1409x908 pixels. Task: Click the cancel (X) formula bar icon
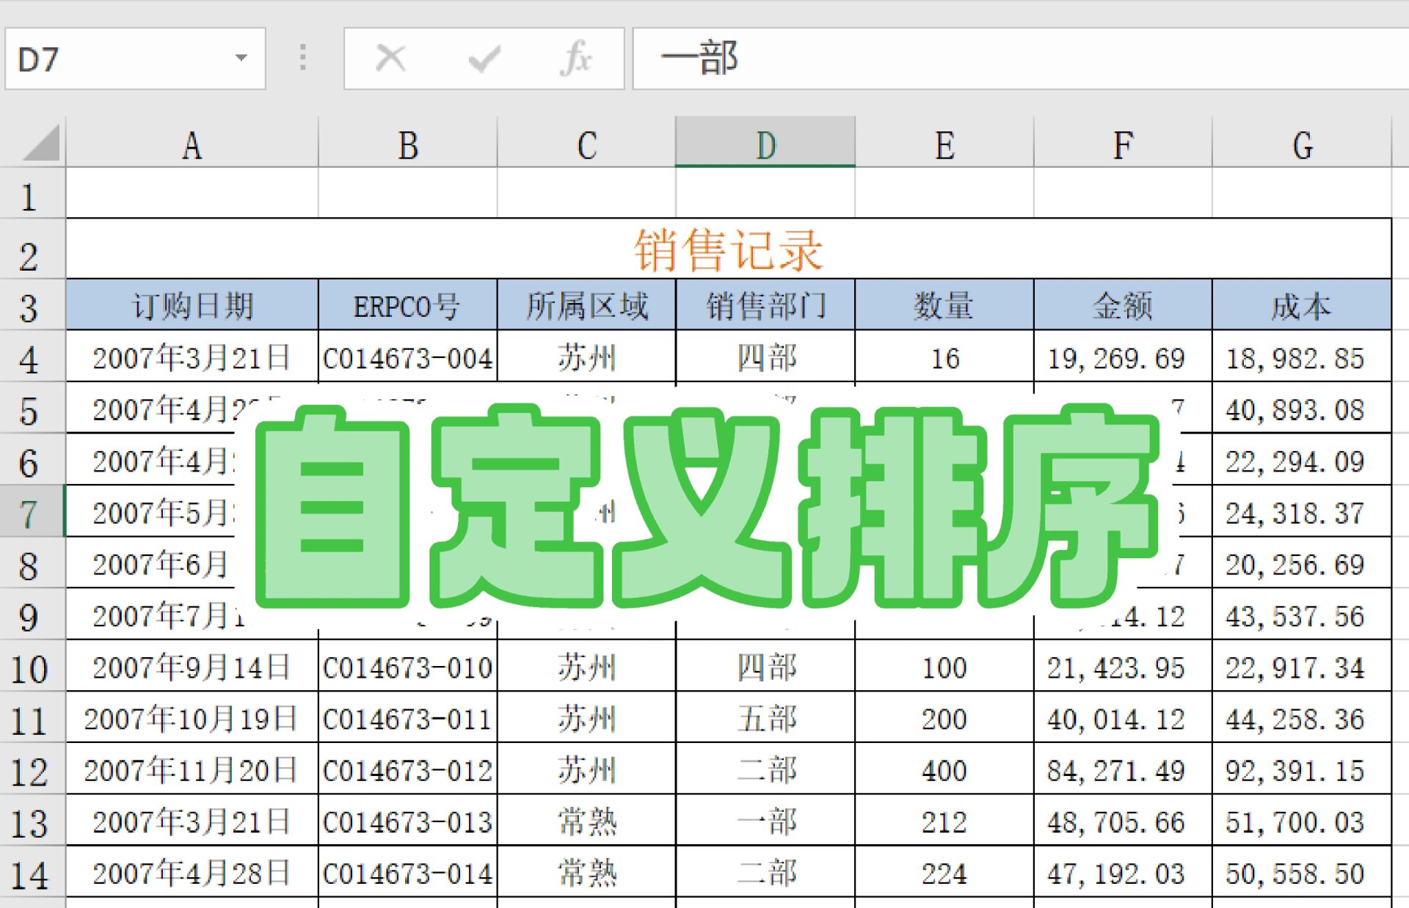[390, 57]
